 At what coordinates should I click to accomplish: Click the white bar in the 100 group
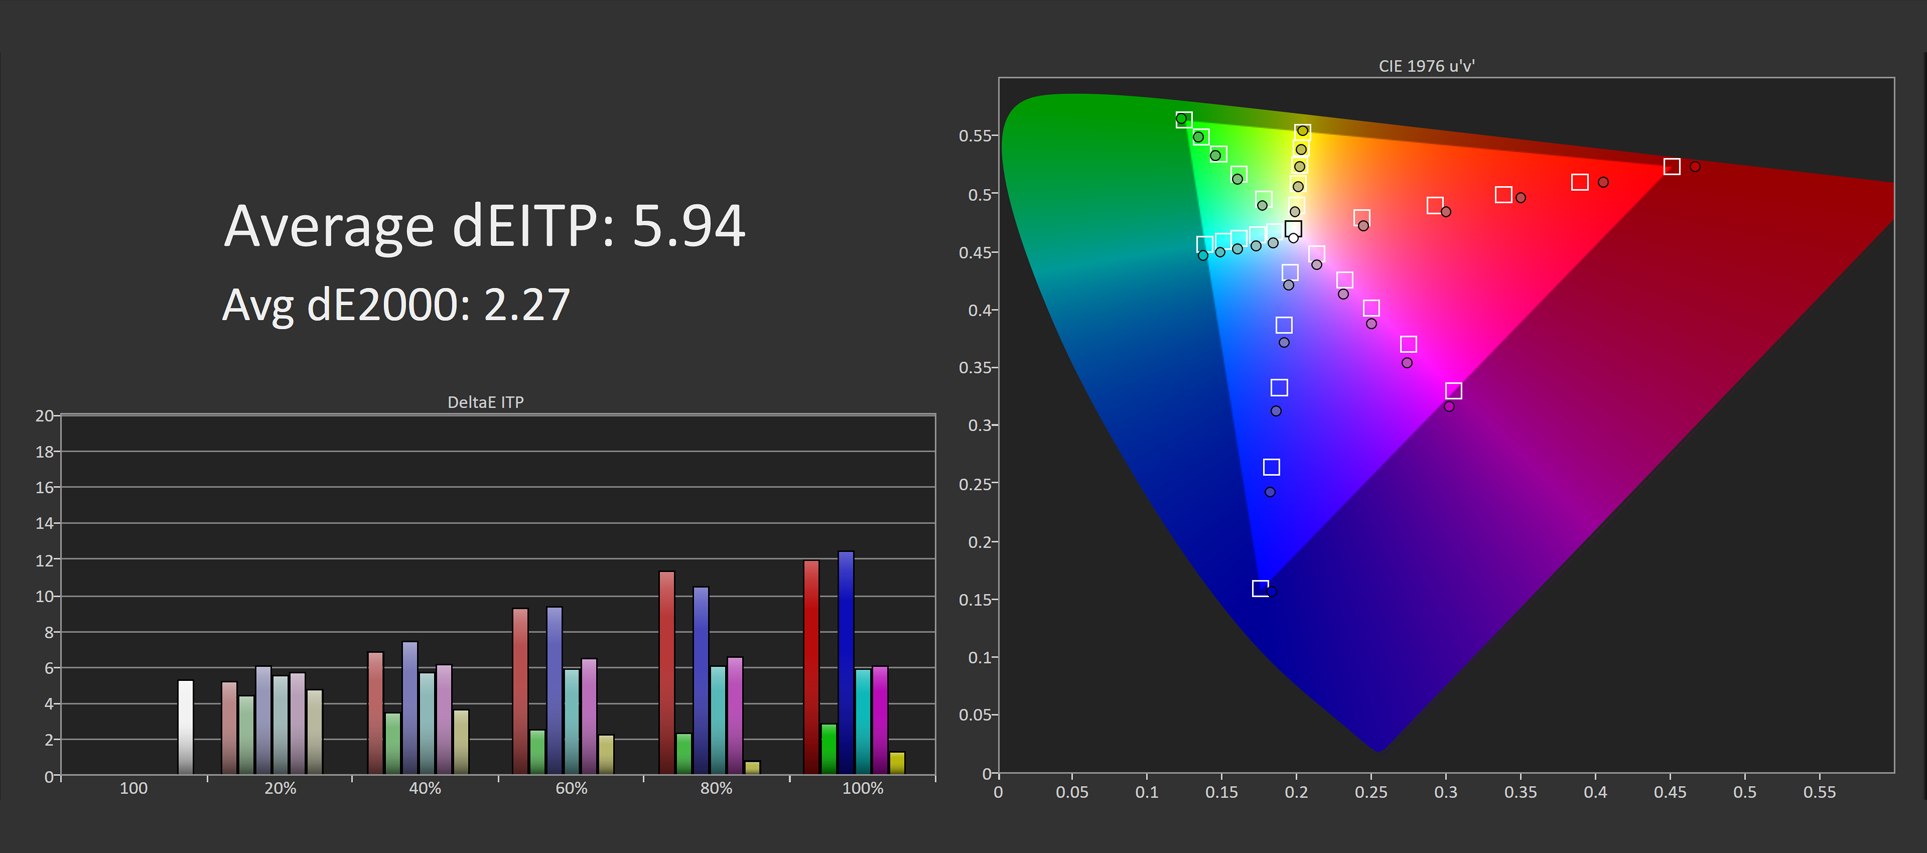[186, 727]
